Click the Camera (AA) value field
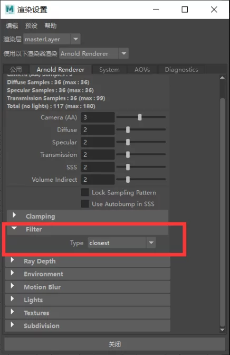 click(98, 117)
